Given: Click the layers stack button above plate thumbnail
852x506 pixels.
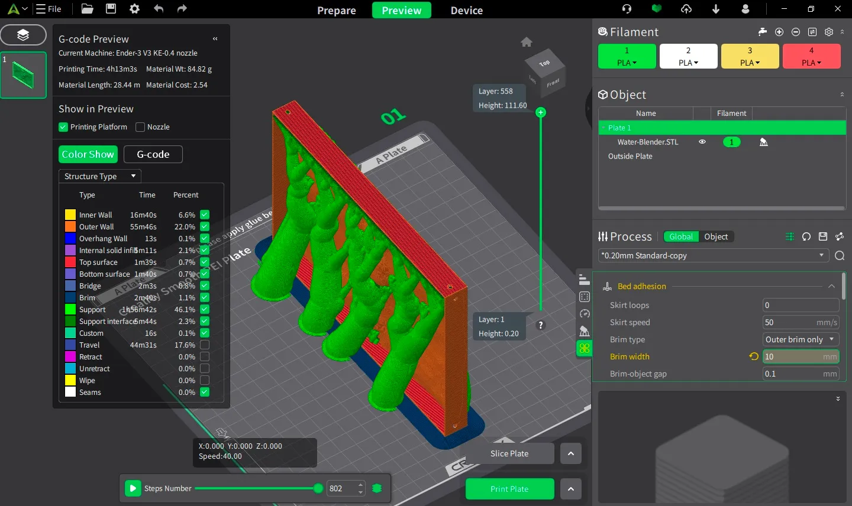Looking at the screenshot, I should pos(23,35).
